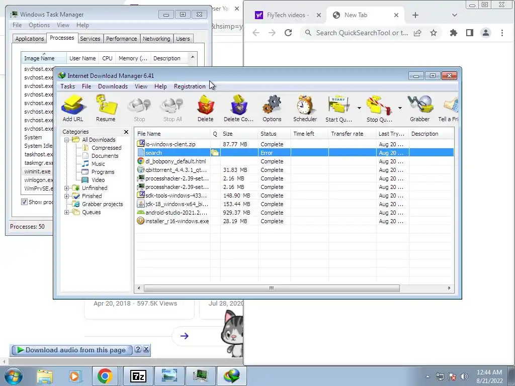Select the Programs category
The height and width of the screenshot is (386, 515).
(x=103, y=172)
